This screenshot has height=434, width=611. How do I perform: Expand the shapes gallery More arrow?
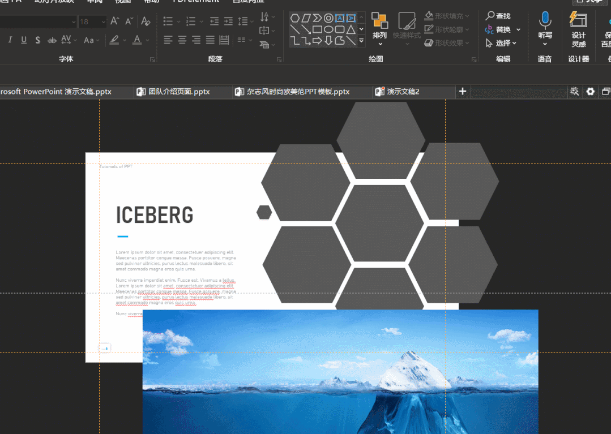(361, 41)
